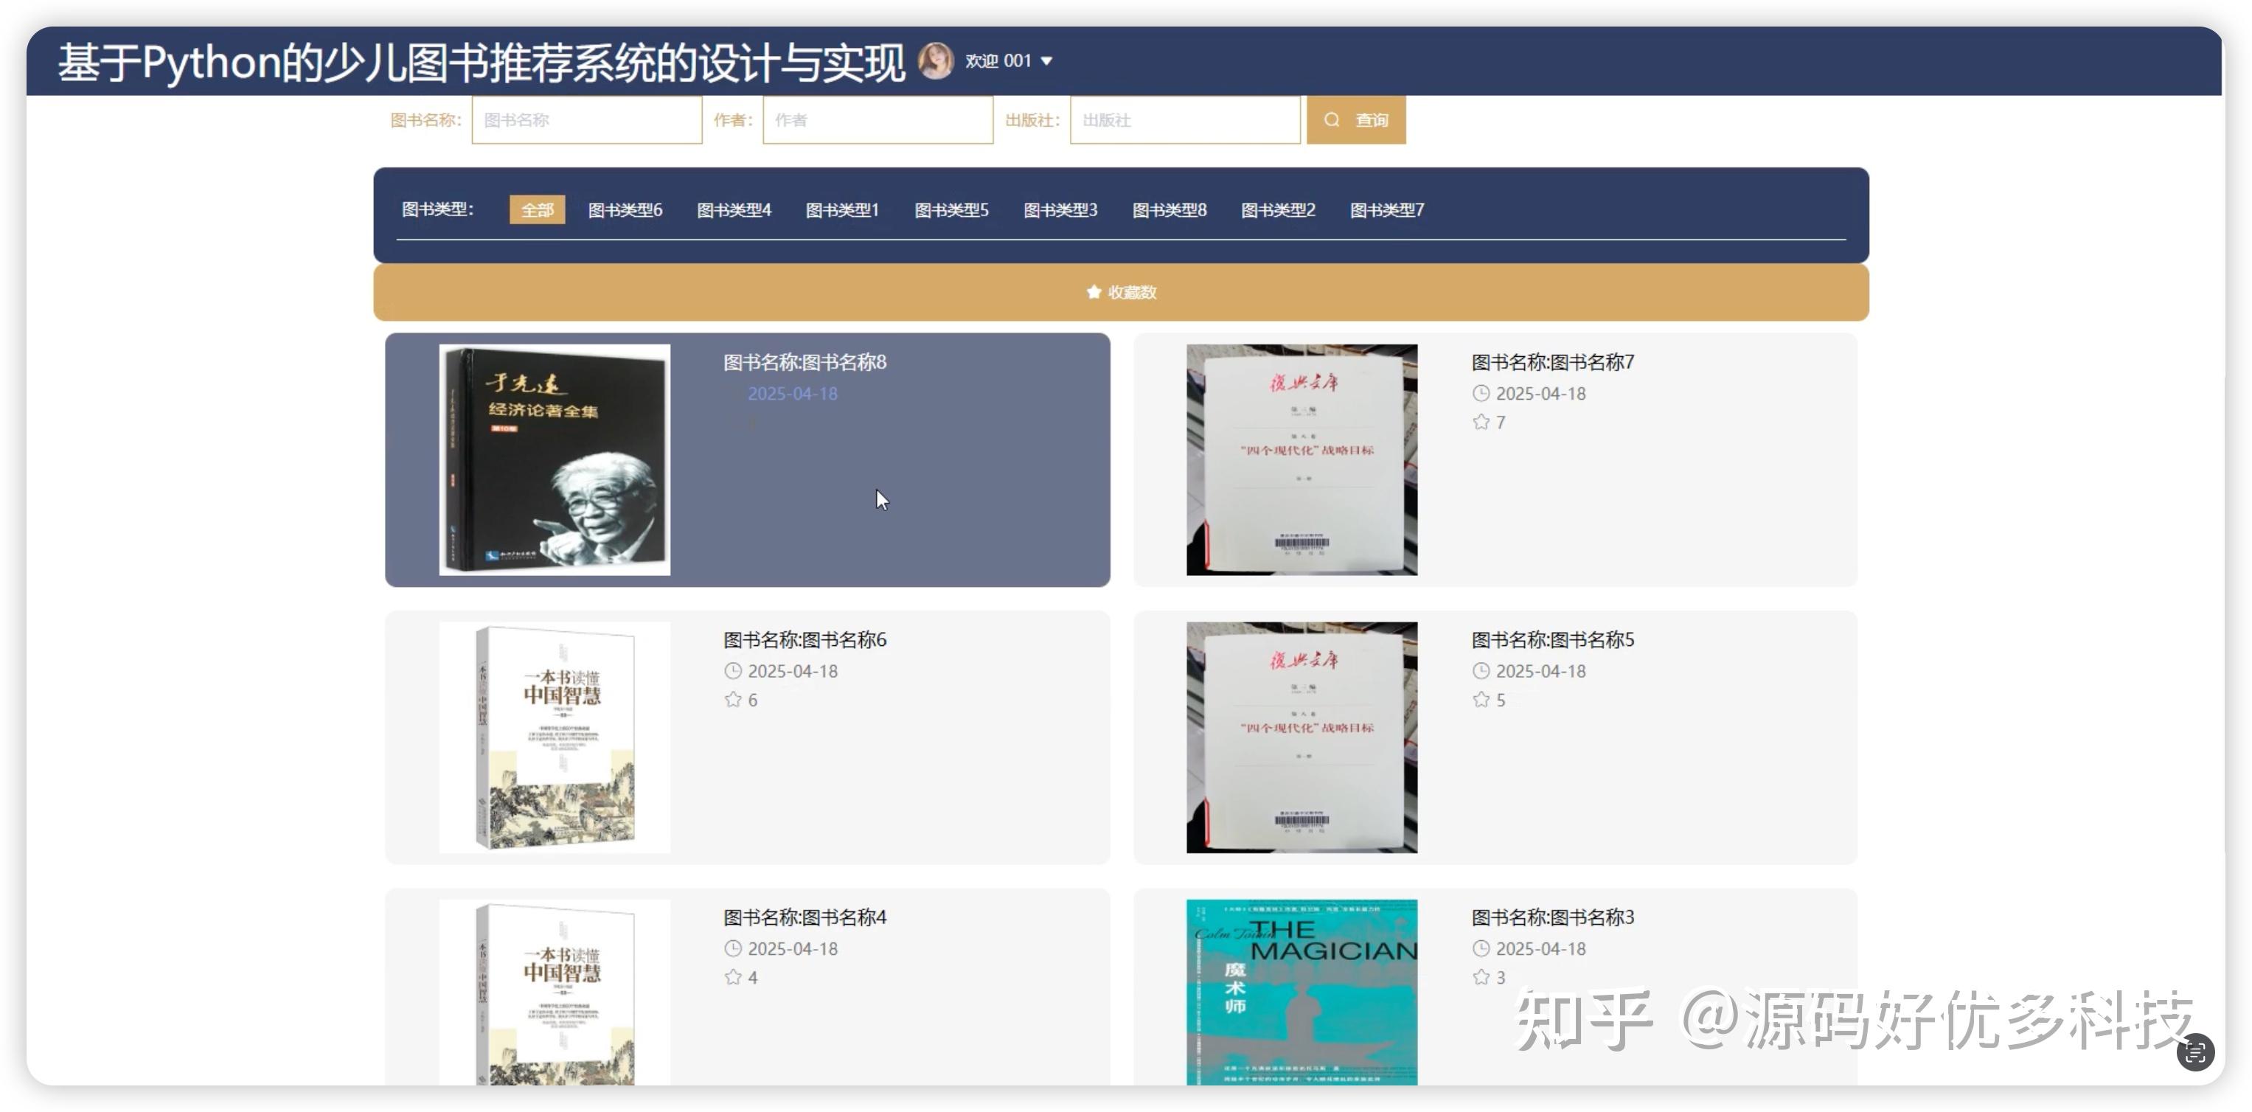This screenshot has width=2252, height=1112.
Task: Toggle the favorite star on 图书名称6
Action: (731, 699)
